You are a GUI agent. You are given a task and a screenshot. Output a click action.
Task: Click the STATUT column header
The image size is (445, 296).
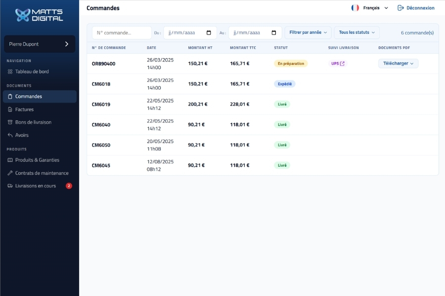point(281,48)
